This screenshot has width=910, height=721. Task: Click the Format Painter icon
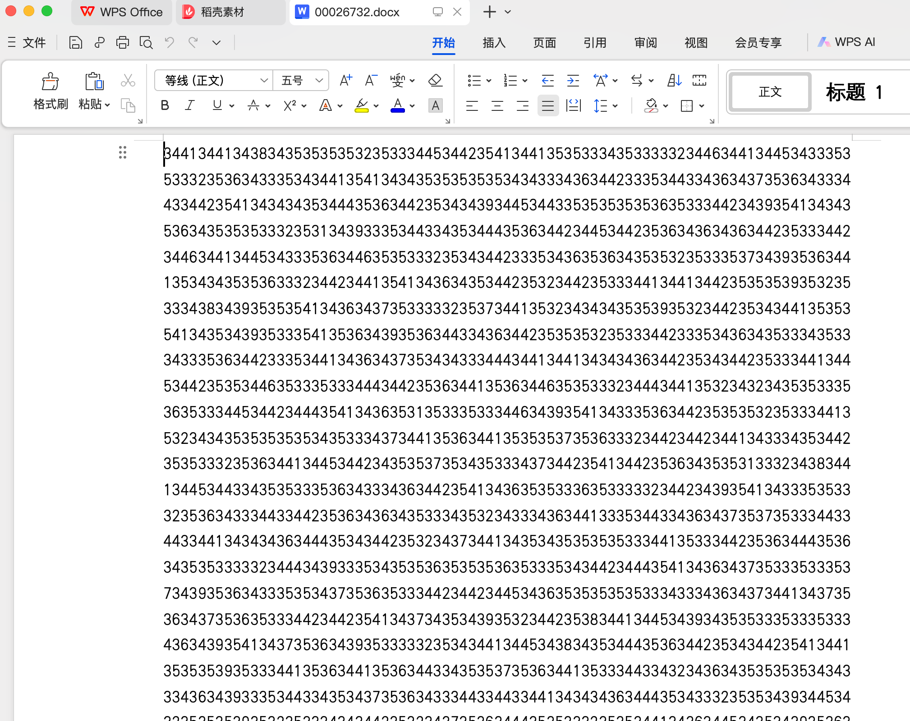tap(50, 82)
